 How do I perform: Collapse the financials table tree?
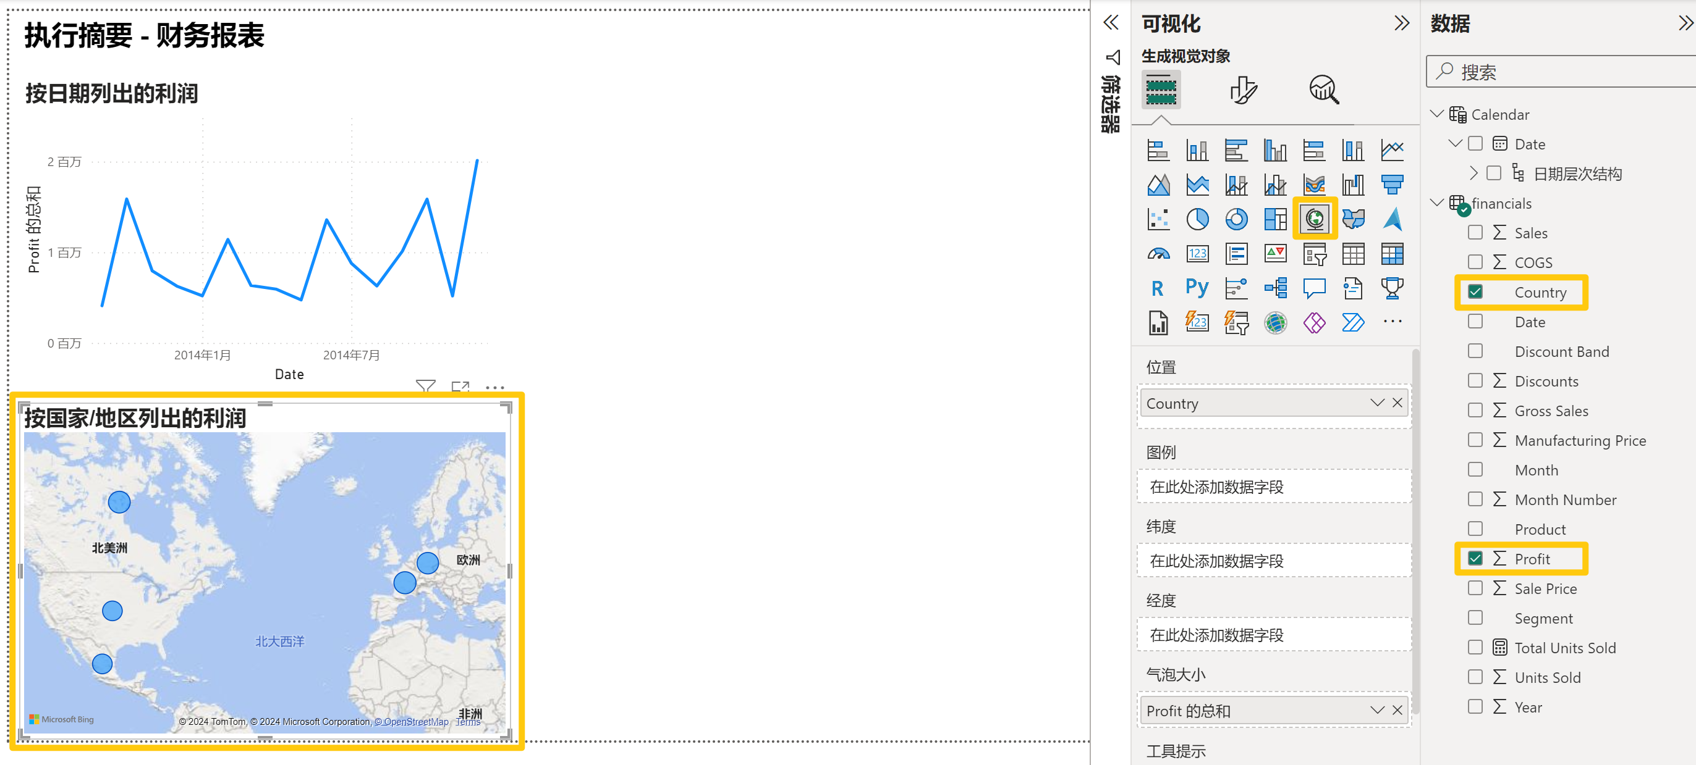(1437, 203)
